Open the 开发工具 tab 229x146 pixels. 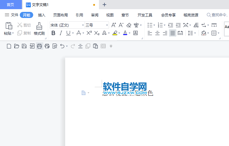145,15
